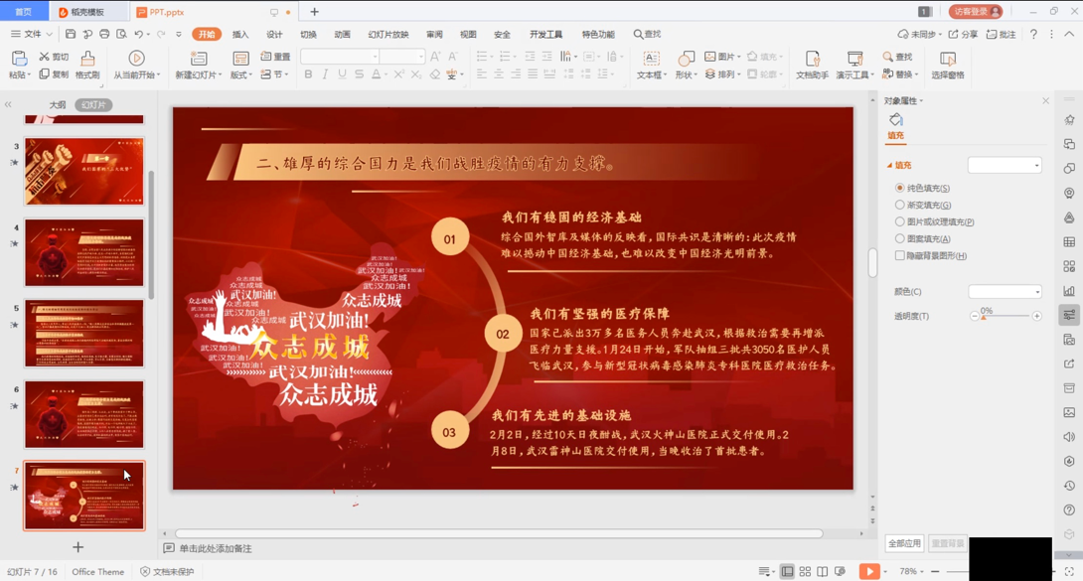Select Picture or texture fill (图片或纹理填充)
The width and height of the screenshot is (1083, 581).
coord(900,221)
